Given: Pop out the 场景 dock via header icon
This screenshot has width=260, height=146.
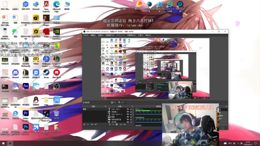Looking at the screenshot, I should pos(105,106).
